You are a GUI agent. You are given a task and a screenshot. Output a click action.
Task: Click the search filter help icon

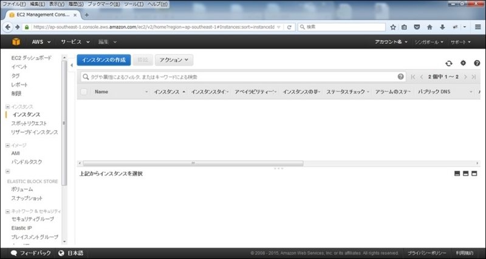click(x=401, y=77)
